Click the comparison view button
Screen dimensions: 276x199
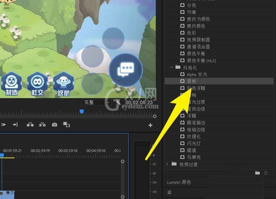66,124
